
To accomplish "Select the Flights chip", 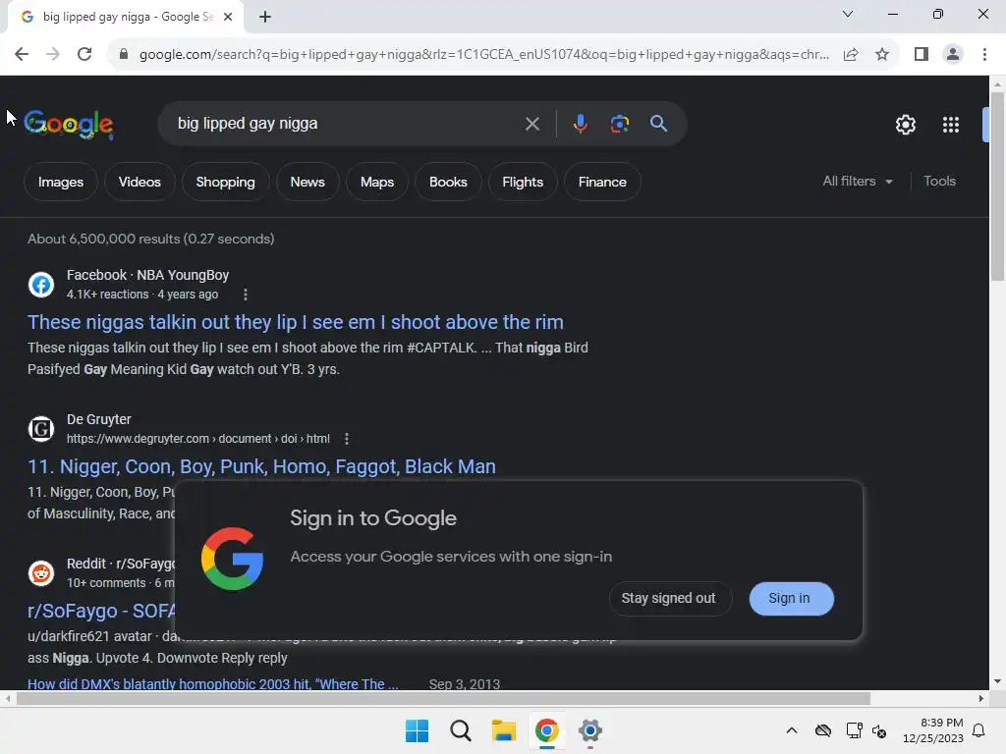I will (x=523, y=182).
